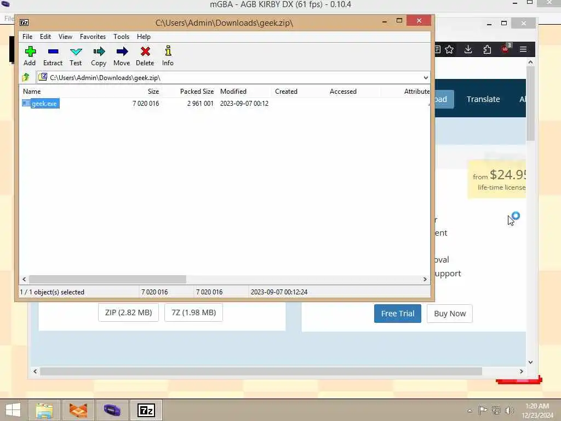Switch to mGBA taskbar icon
The image size is (561, 421).
tap(112, 410)
